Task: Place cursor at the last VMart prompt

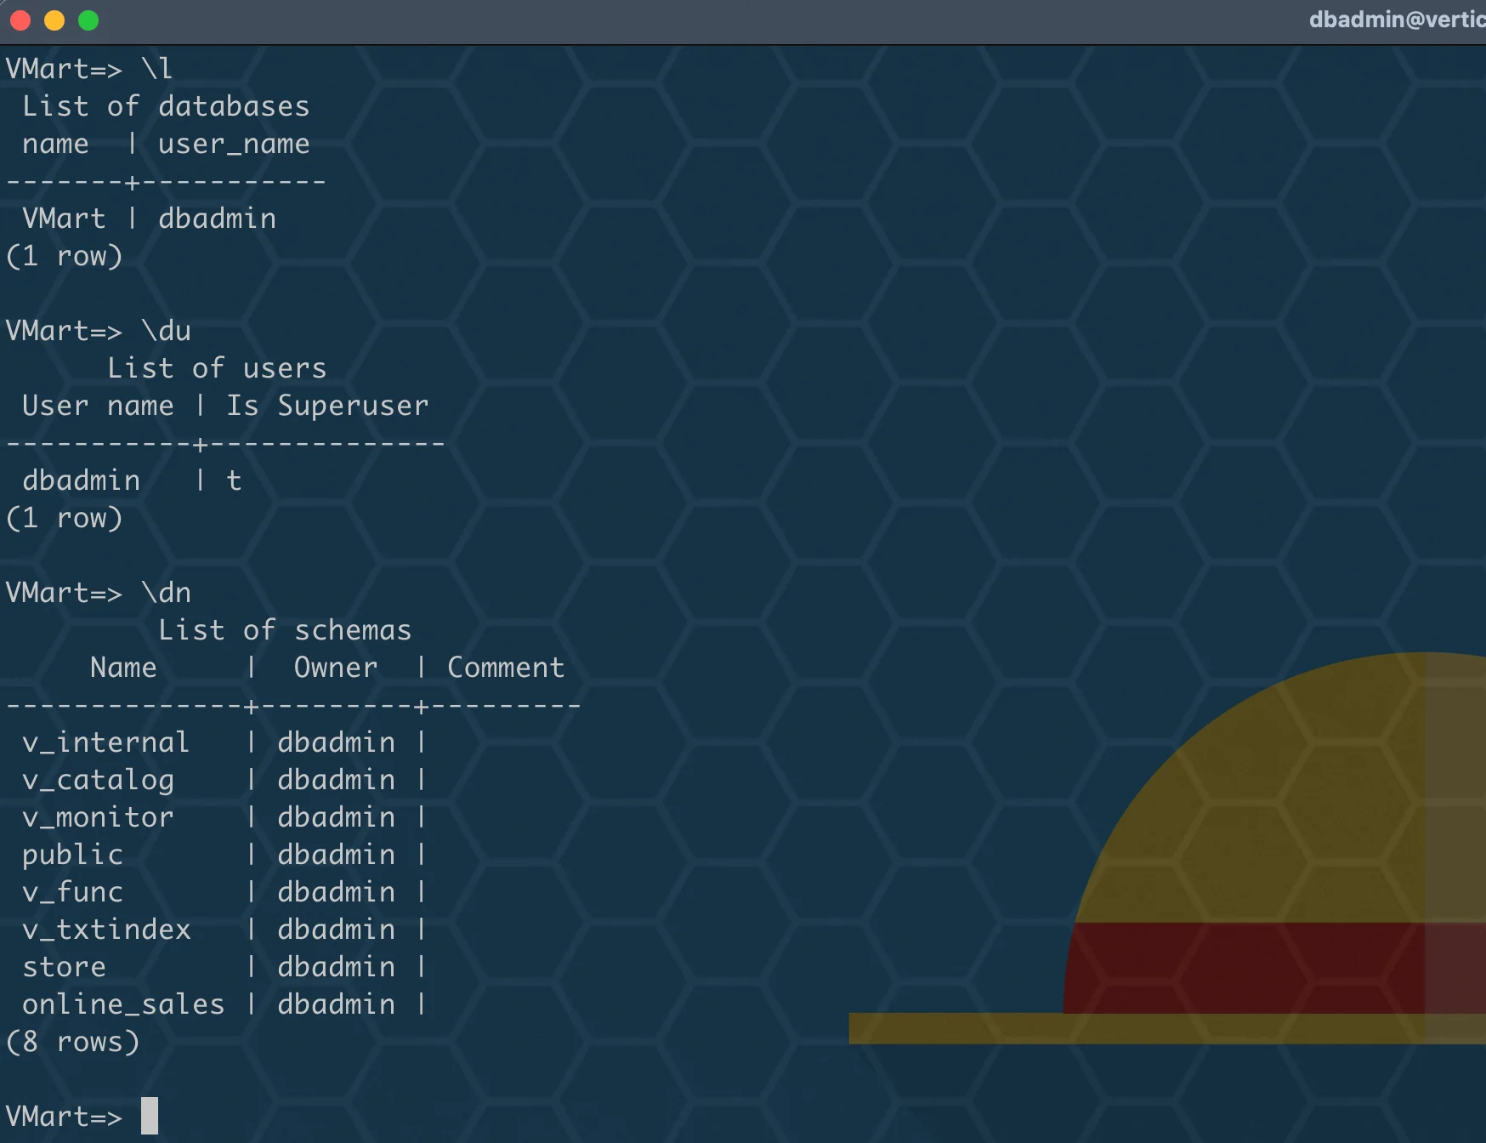Action: 150,1116
